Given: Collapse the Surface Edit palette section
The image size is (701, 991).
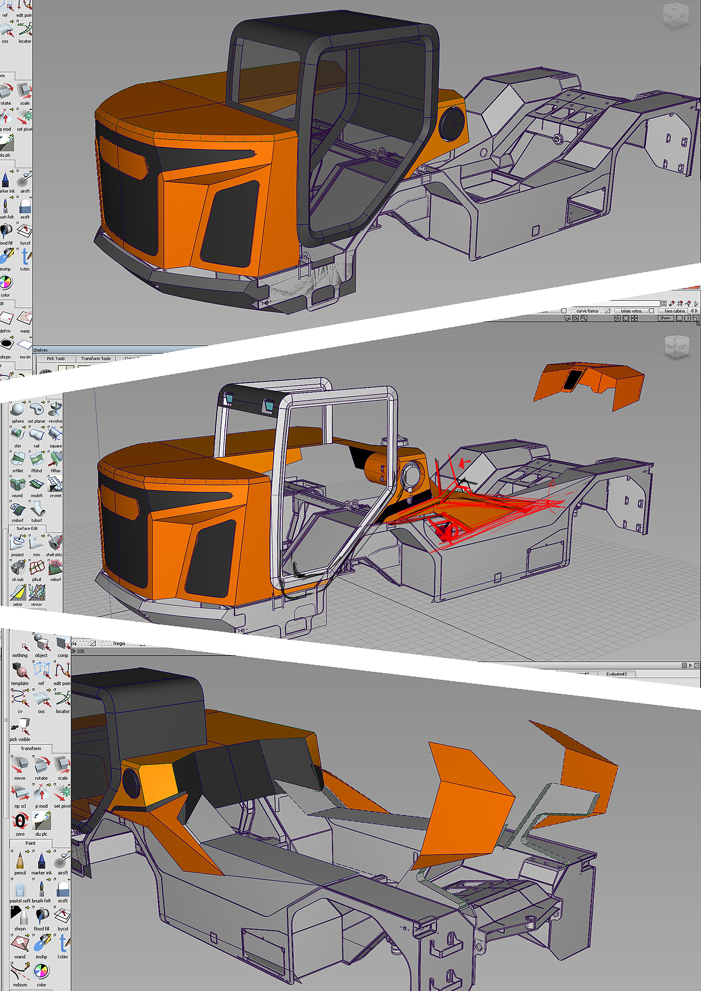Looking at the screenshot, I should (27, 529).
